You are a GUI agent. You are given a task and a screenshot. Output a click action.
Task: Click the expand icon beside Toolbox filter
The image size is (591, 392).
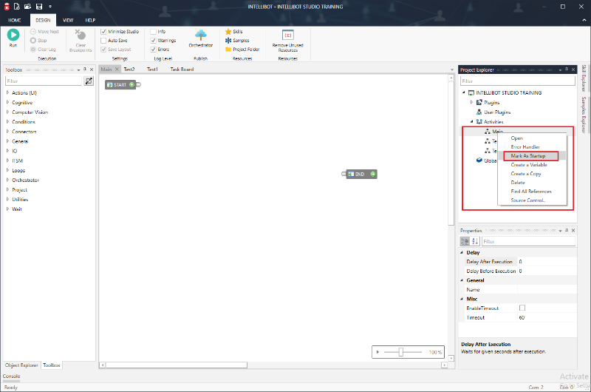89,81
